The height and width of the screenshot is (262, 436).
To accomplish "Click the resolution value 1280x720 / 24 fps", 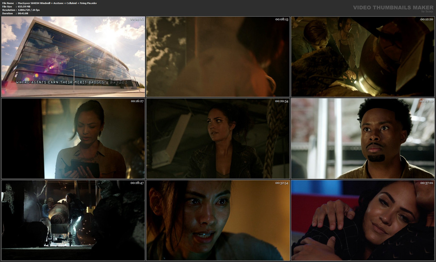I will [29, 10].
